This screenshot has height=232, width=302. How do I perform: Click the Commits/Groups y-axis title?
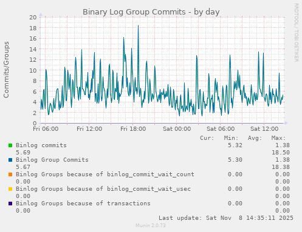[6, 70]
